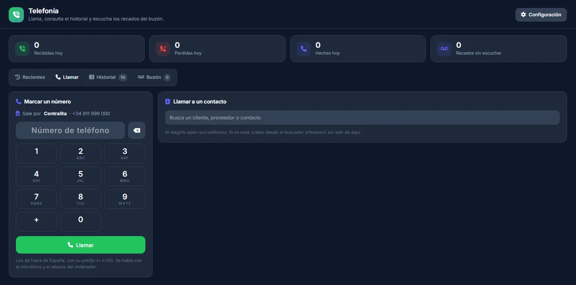
Task: Tap dial pad key 5 JKL
Action: tap(81, 176)
